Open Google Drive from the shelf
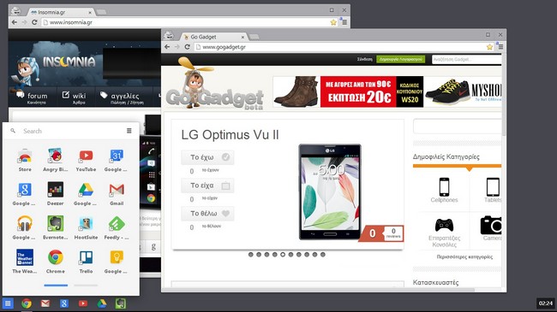This screenshot has width=557, height=312. pos(102,303)
